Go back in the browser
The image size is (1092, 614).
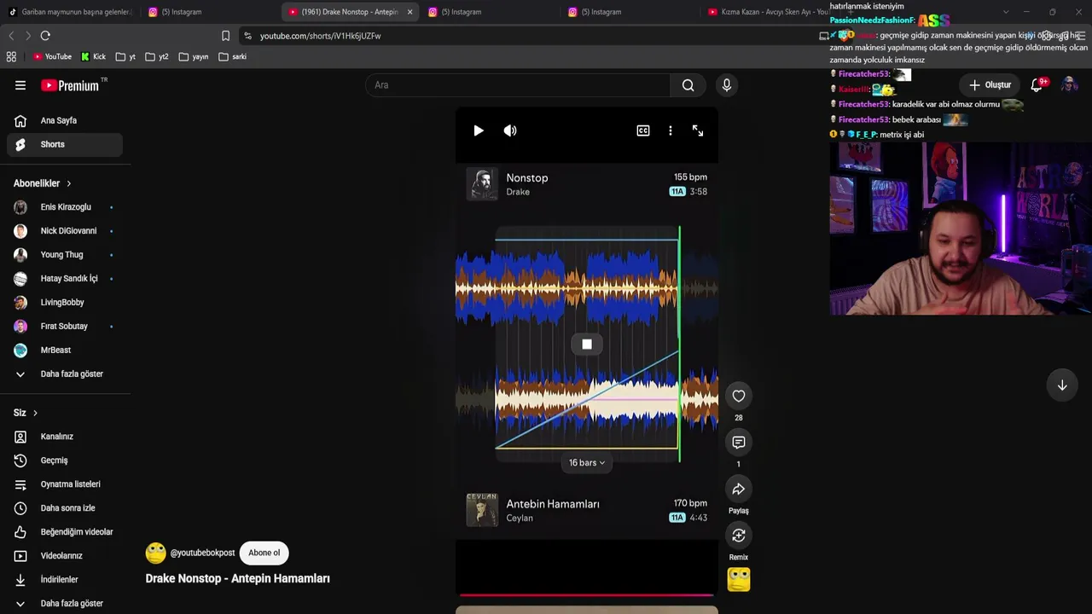(x=11, y=36)
